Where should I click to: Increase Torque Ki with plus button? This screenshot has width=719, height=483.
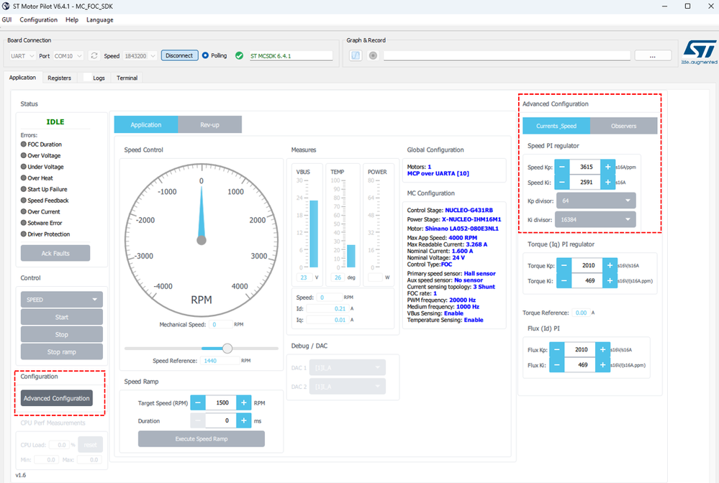[x=610, y=280]
